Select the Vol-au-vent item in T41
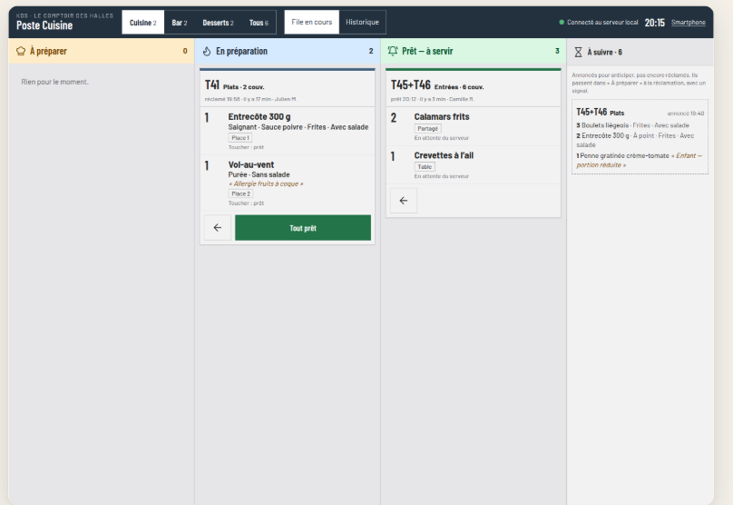733x505 pixels. pyautogui.click(x=288, y=183)
